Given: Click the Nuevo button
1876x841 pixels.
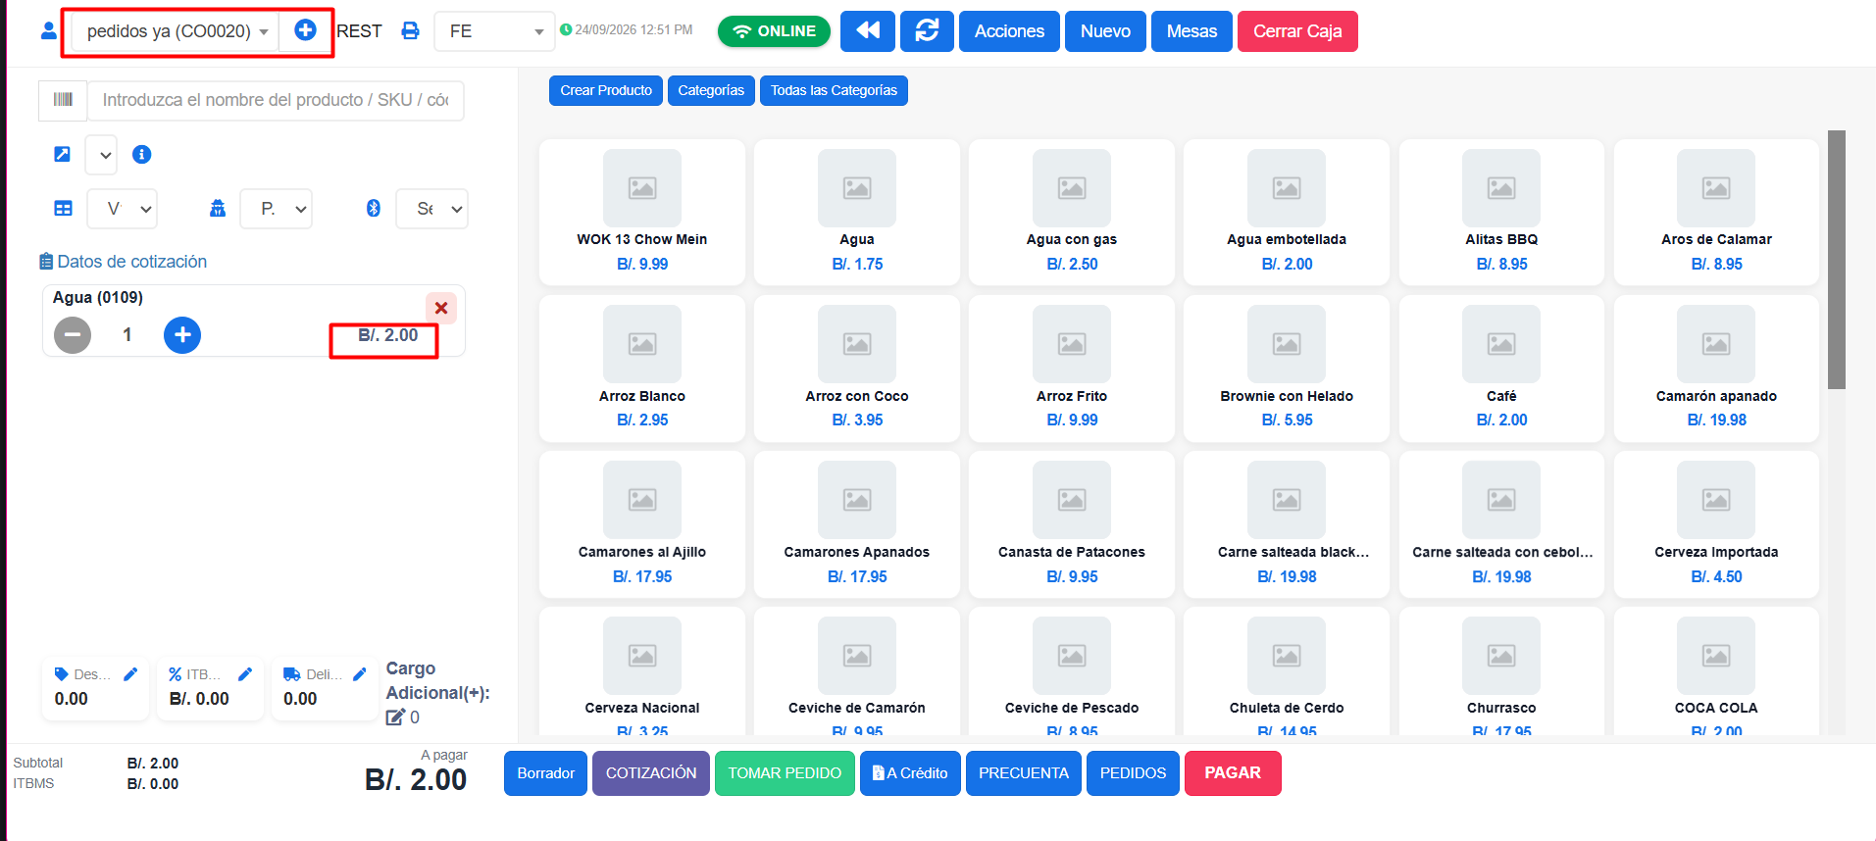Looking at the screenshot, I should pyautogui.click(x=1105, y=31).
